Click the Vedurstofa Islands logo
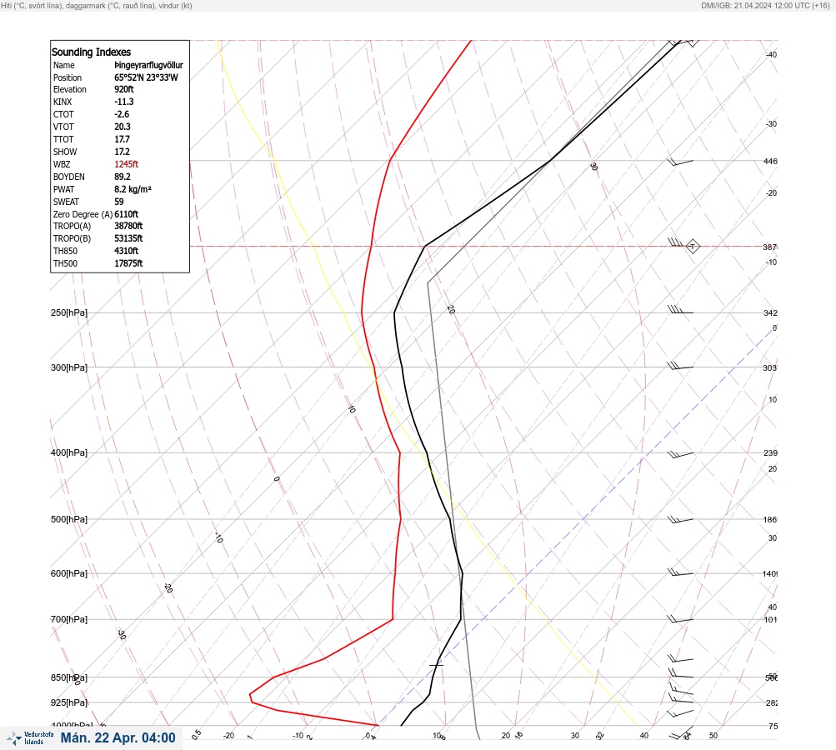Image resolution: width=836 pixels, height=750 pixels. click(30, 738)
